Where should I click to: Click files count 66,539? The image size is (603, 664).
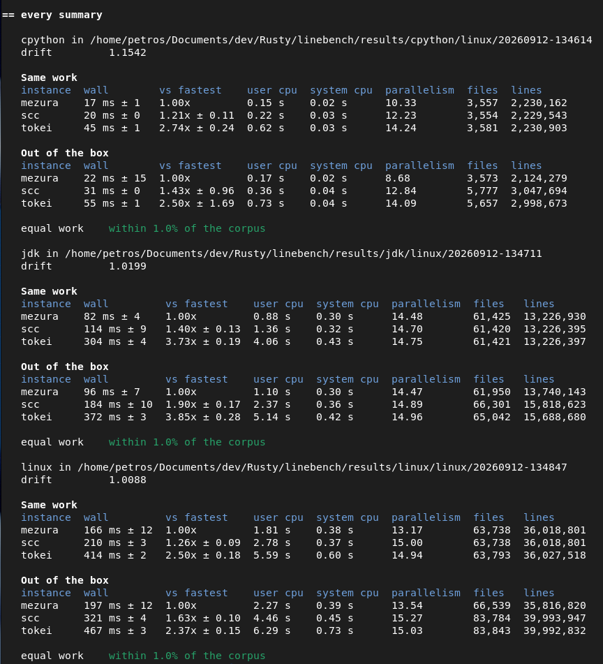pos(492,605)
